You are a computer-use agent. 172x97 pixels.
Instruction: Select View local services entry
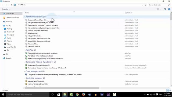coord(34,47)
